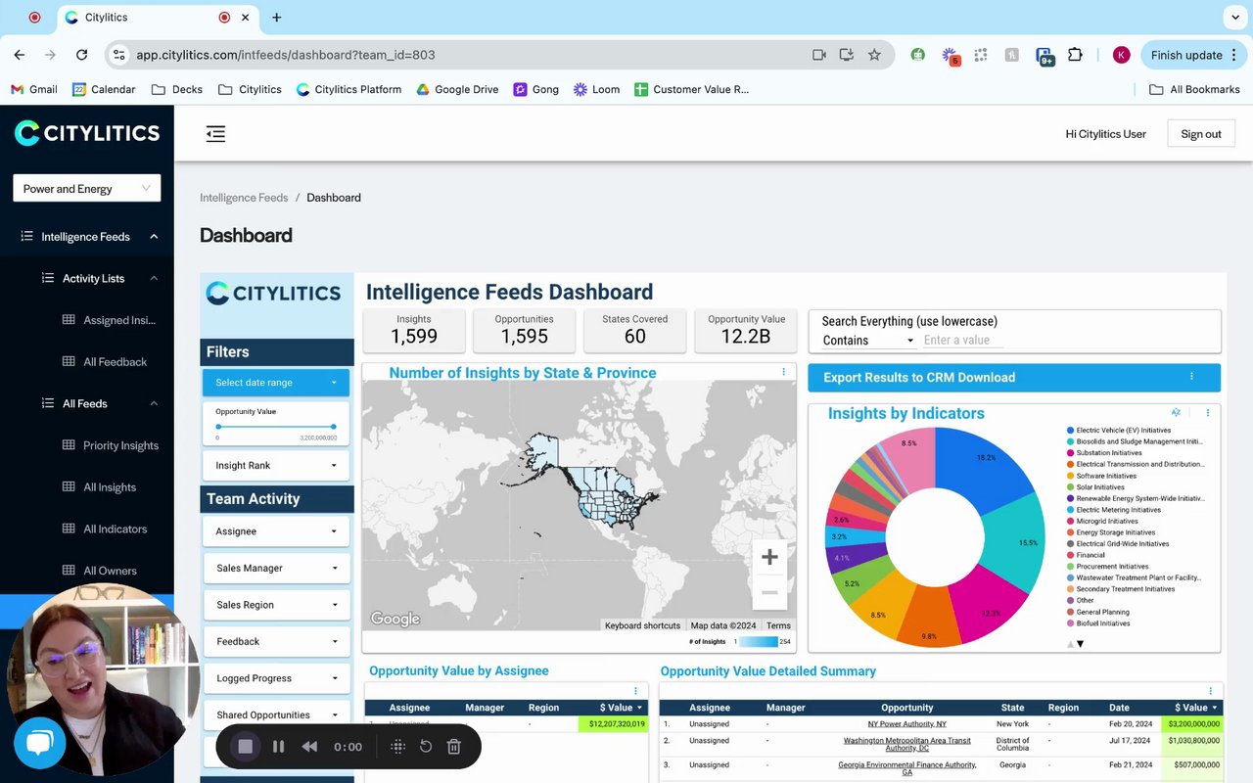Show next page of chart legend

pos(1081,644)
